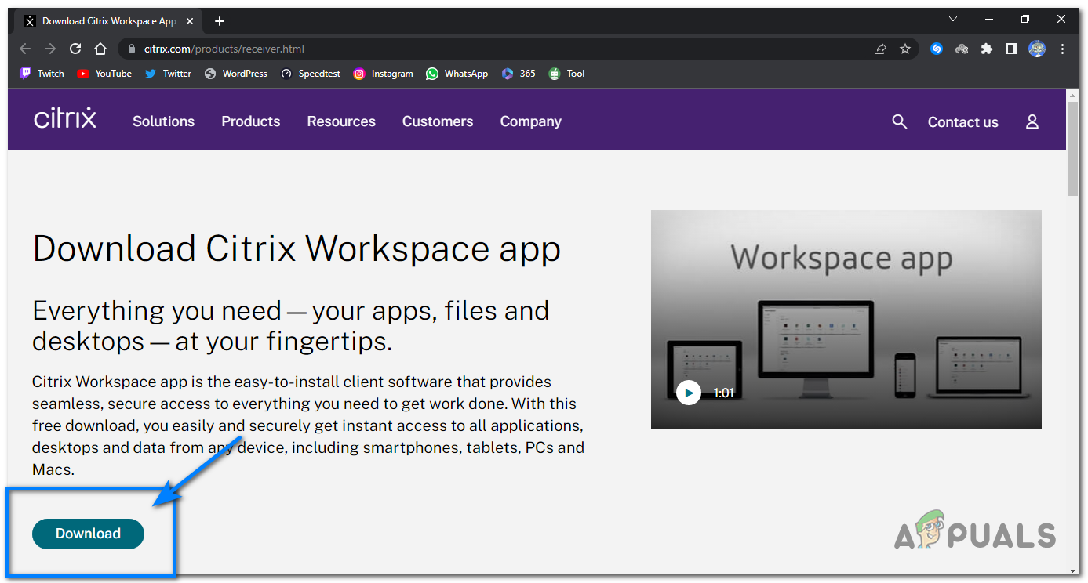This screenshot has width=1088, height=583.
Task: Open the YouTube bookmark
Action: (x=104, y=74)
